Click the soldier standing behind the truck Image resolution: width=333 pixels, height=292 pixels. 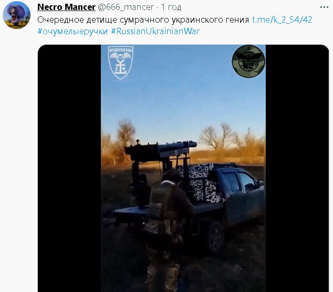click(168, 230)
